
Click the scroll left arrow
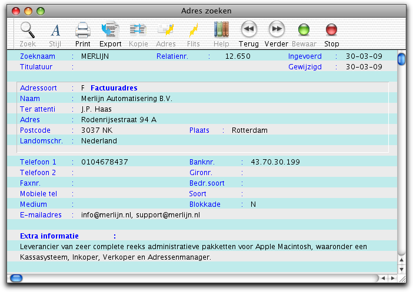(x=383, y=278)
